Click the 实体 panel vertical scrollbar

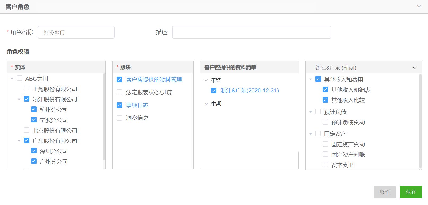(x=104, y=117)
